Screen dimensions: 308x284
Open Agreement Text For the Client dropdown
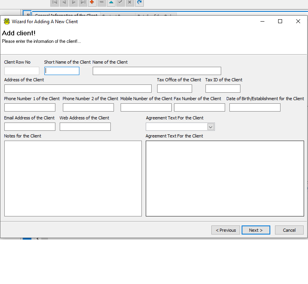point(211,127)
